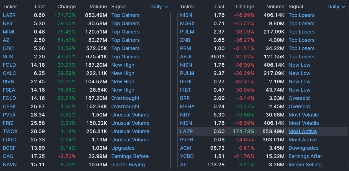Screen dimensions: 349x171
Task: Select the AZI ticker symbol
Action: (7, 40)
